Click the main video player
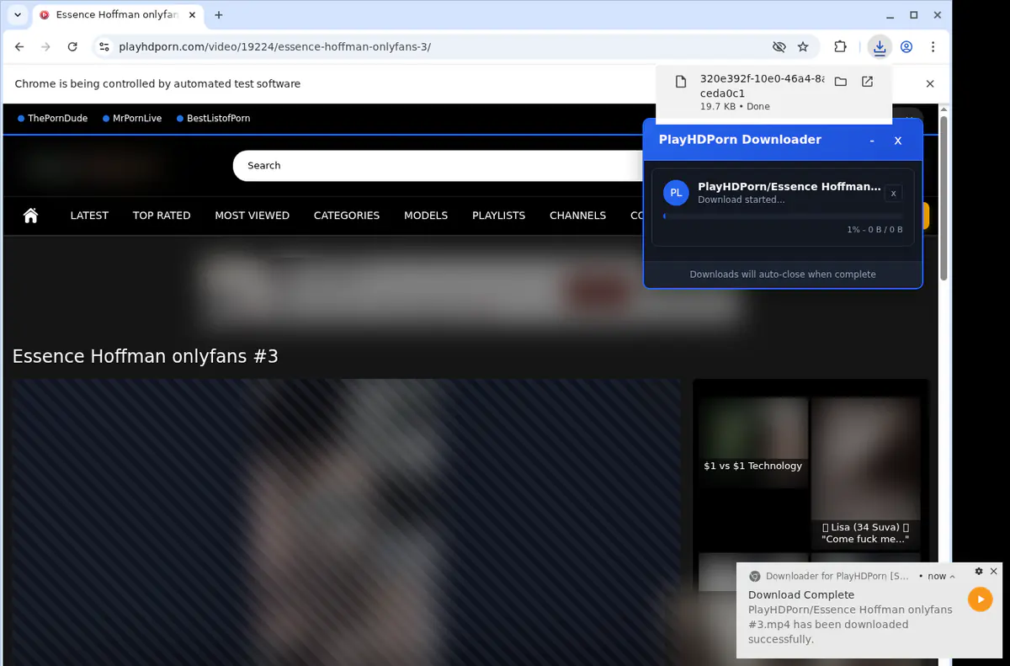 (x=346, y=522)
